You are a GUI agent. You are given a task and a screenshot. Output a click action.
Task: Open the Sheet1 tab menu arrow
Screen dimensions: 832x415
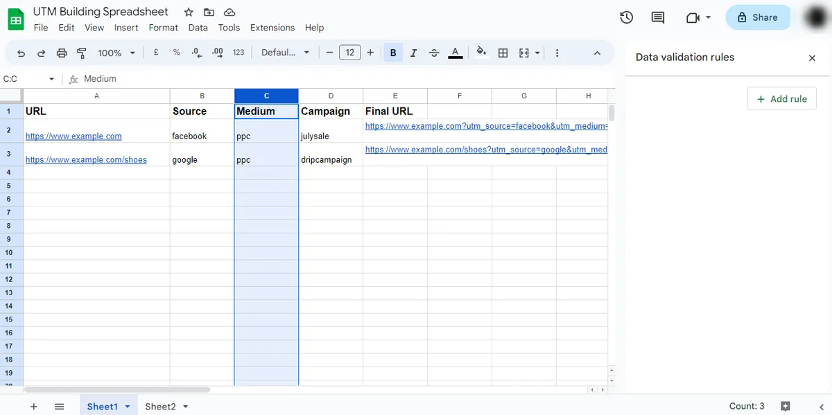[x=126, y=406]
